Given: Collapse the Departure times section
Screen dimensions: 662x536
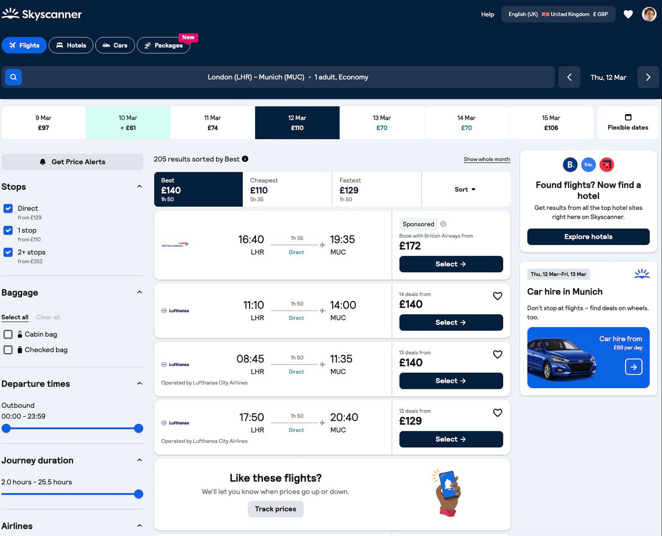Looking at the screenshot, I should [139, 383].
